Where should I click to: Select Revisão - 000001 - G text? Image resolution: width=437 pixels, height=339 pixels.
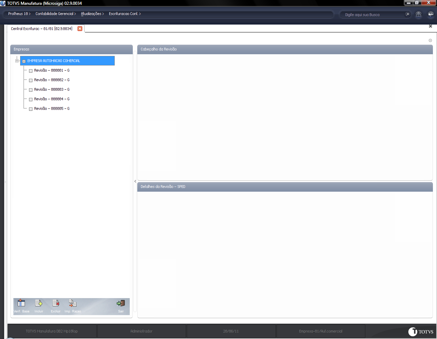pyautogui.click(x=52, y=70)
